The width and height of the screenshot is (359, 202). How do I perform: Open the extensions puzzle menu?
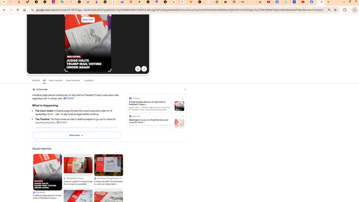click(344, 10)
